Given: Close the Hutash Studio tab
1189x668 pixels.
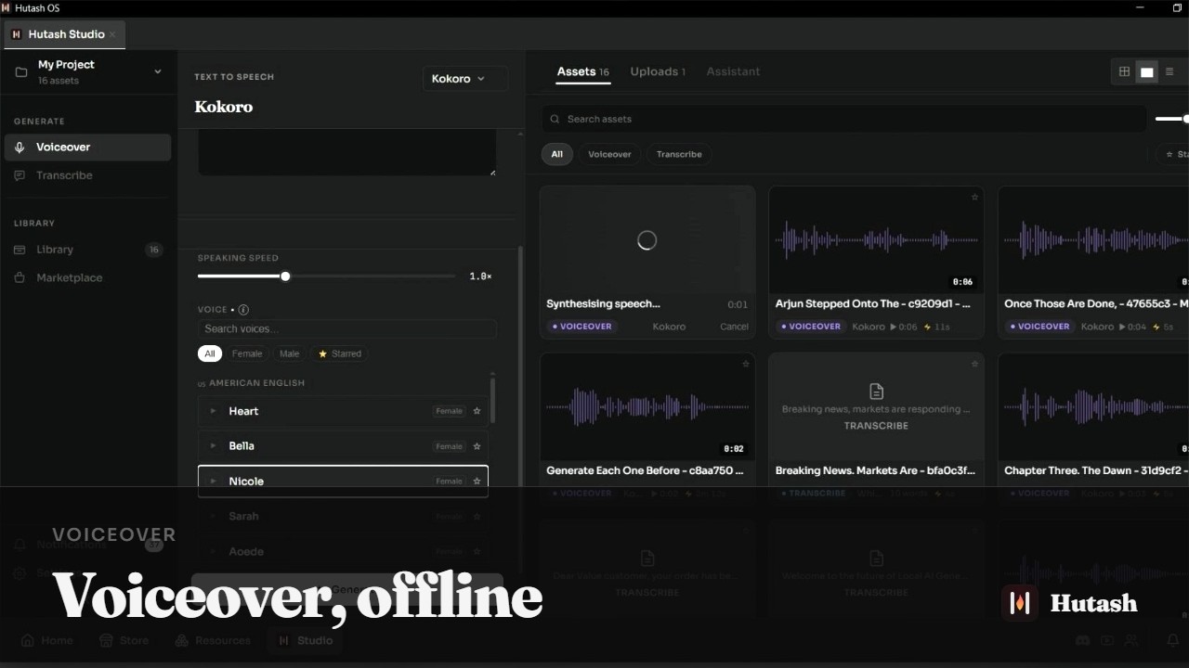Looking at the screenshot, I should [112, 34].
